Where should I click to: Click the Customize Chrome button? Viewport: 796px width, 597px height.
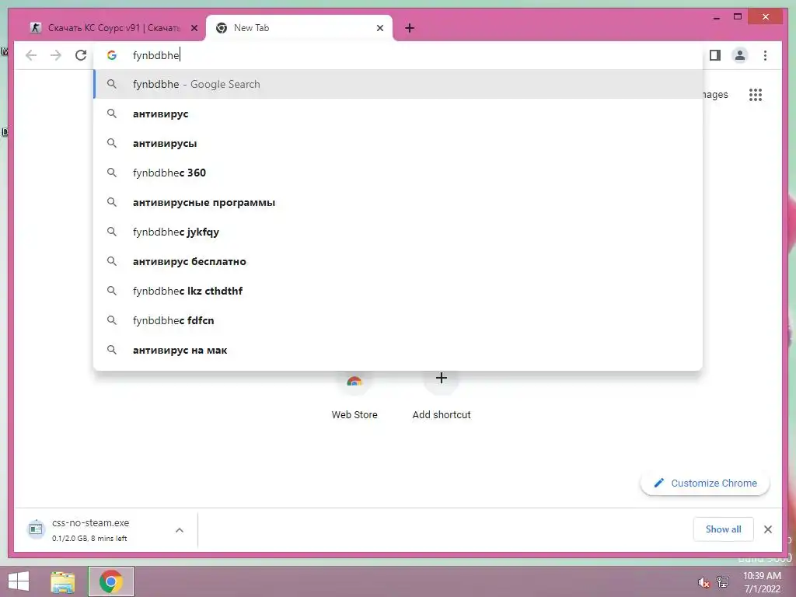coord(705,483)
